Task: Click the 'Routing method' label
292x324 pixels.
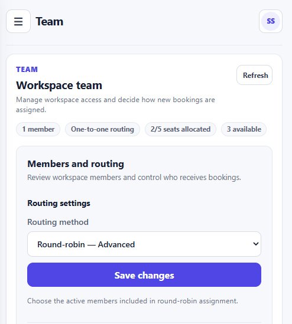Action: pyautogui.click(x=58, y=222)
